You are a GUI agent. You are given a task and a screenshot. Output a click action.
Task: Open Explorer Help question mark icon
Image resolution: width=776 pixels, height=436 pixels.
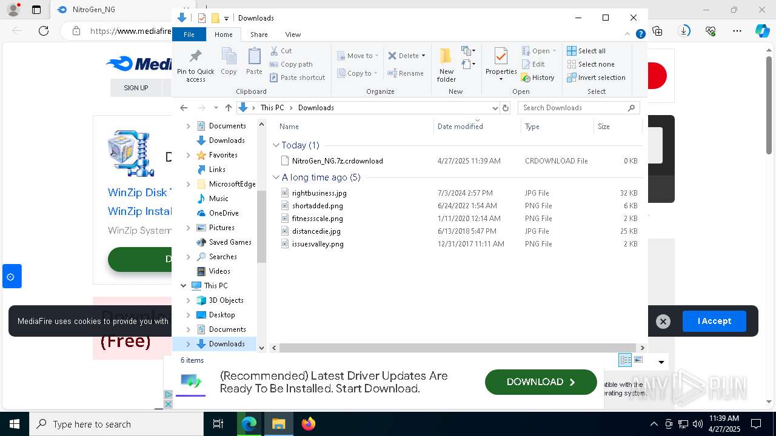pos(640,35)
